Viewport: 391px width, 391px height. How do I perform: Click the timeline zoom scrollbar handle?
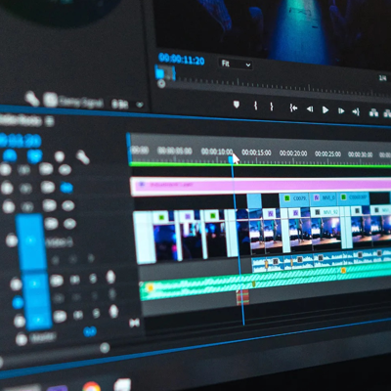pyautogui.click(x=105, y=348)
